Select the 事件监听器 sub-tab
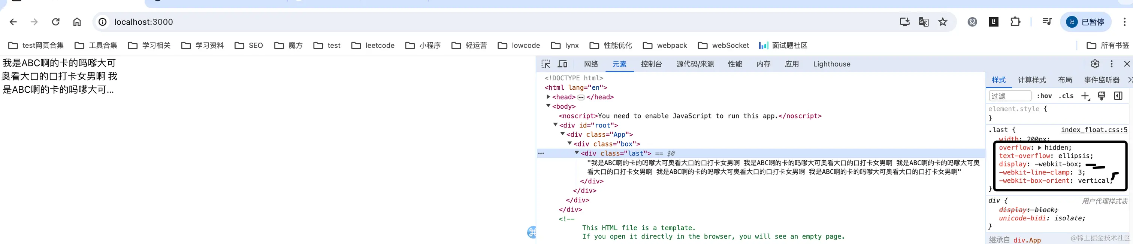The image size is (1133, 244). (x=1102, y=80)
